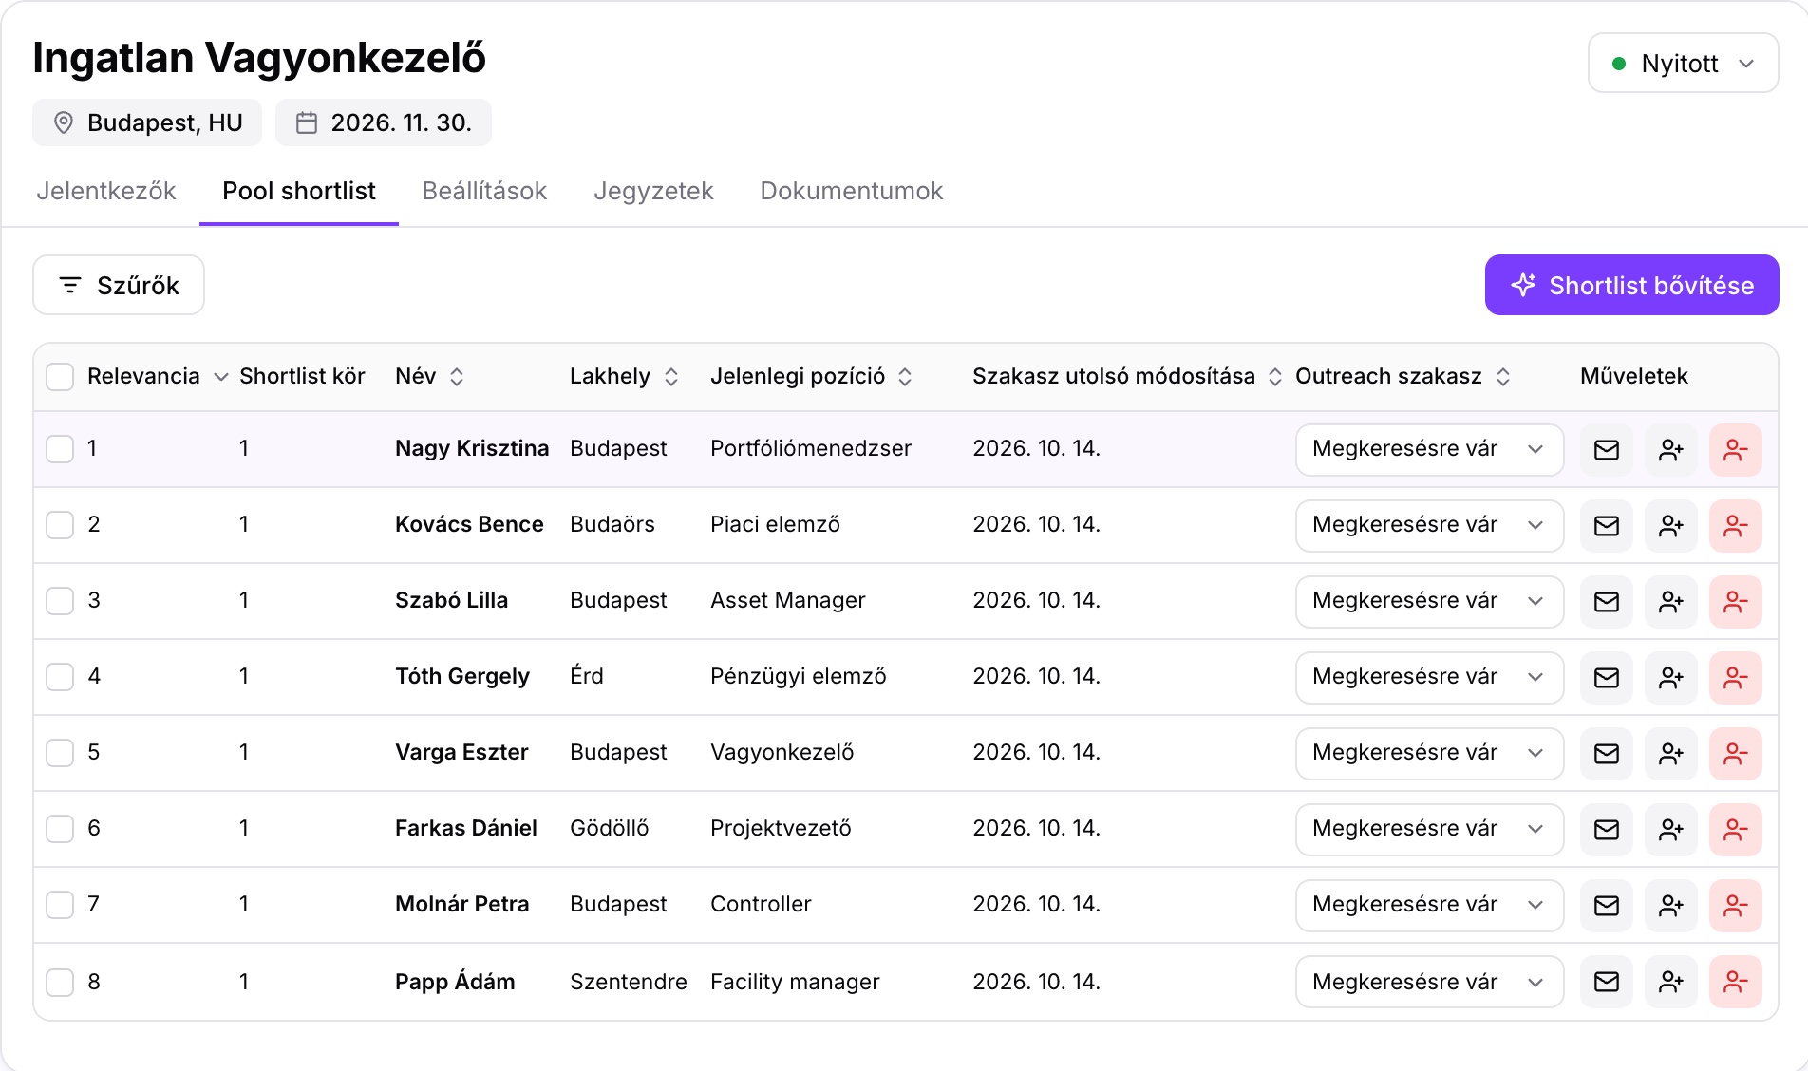Image resolution: width=1808 pixels, height=1071 pixels.
Task: Check the Molnár Petra row box
Action: point(60,905)
